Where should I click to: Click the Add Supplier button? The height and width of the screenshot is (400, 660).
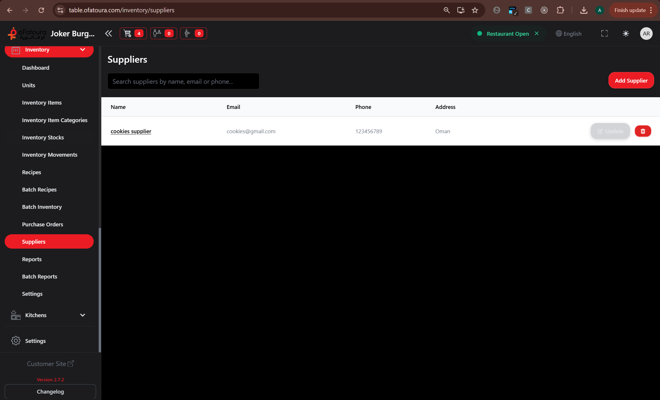(x=631, y=81)
